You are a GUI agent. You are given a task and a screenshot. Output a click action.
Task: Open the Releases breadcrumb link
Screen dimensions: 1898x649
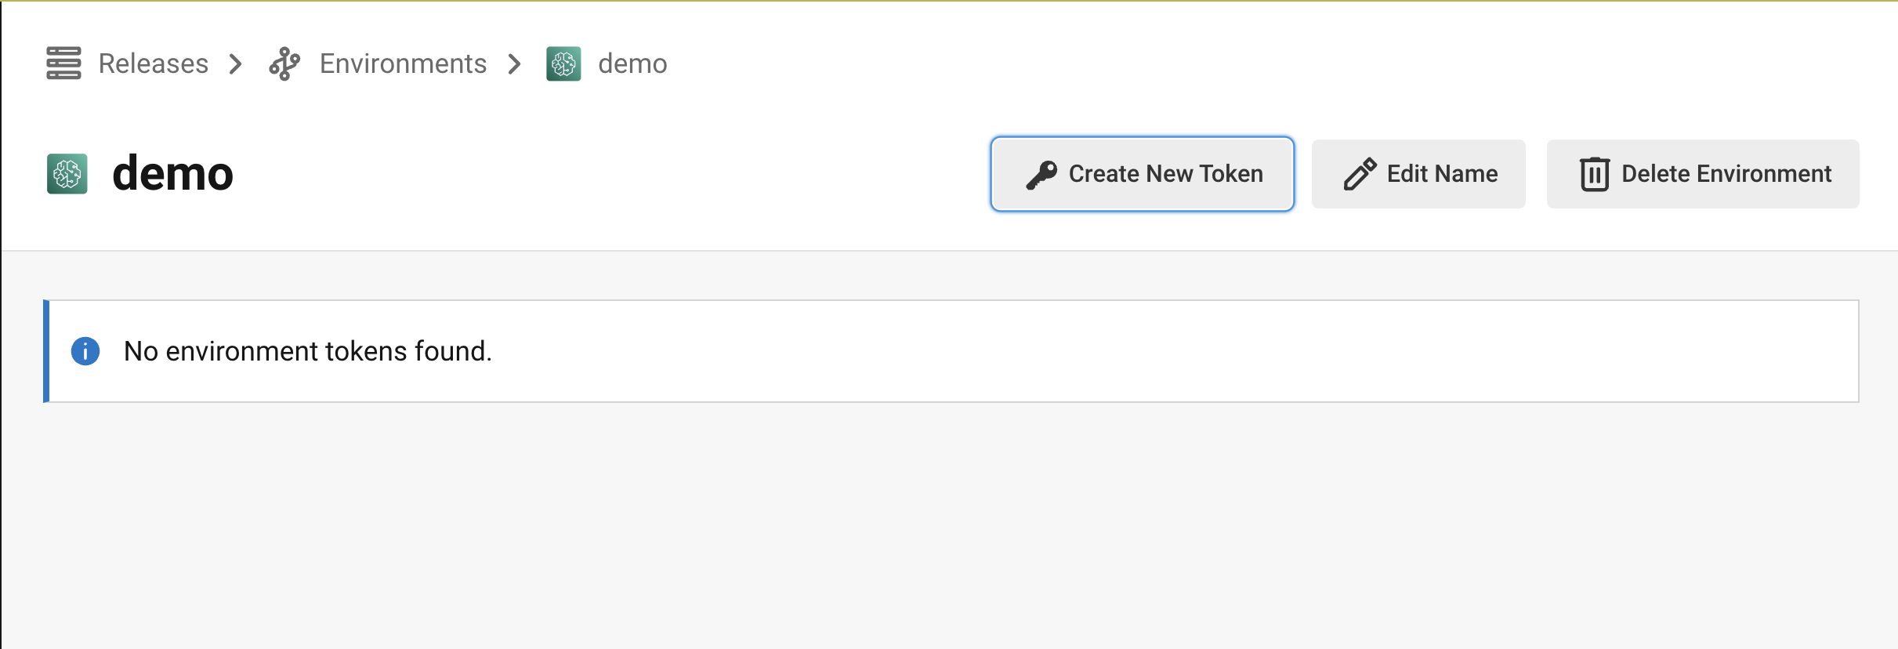pos(153,64)
